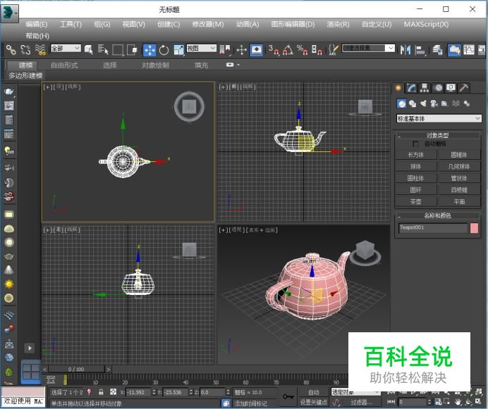
Task: Click the 长方体 object button
Action: [416, 155]
